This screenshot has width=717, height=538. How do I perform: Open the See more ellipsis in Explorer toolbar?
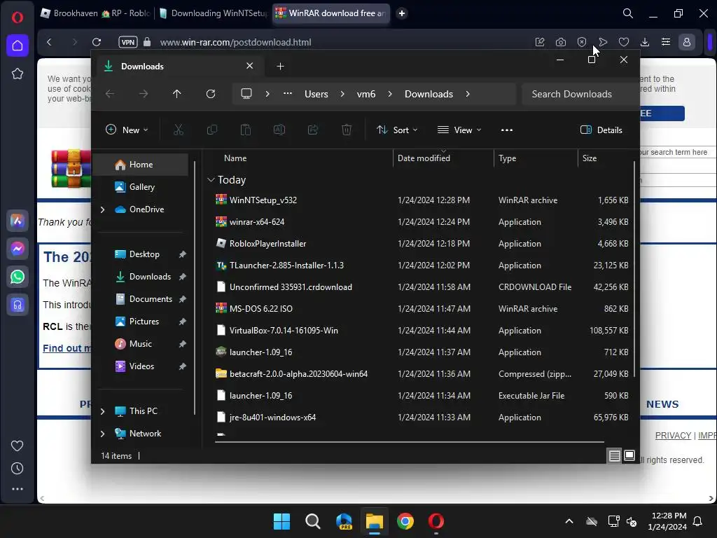[x=507, y=130]
